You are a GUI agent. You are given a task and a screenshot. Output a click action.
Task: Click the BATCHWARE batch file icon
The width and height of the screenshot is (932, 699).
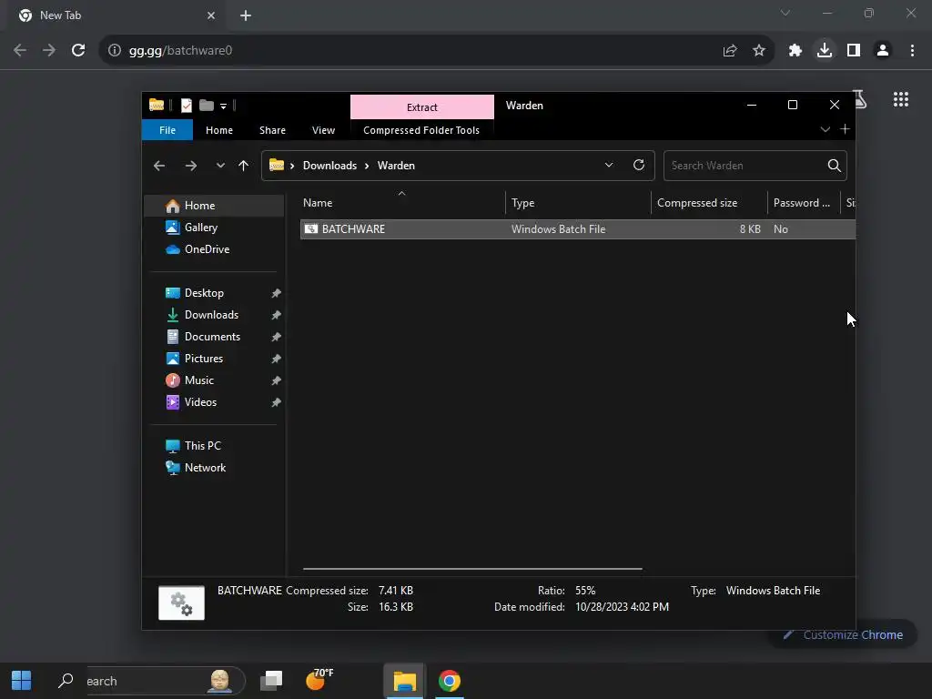pyautogui.click(x=311, y=228)
